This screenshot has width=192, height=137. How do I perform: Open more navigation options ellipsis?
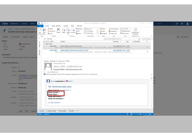77,111
